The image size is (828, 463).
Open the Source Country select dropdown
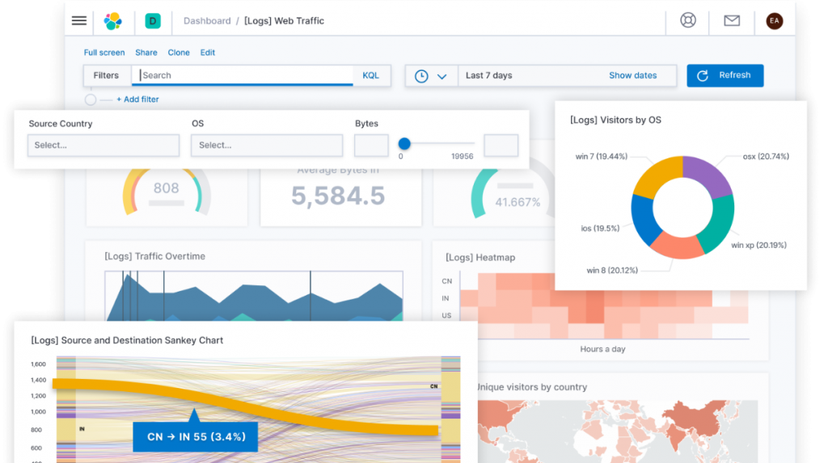point(103,145)
